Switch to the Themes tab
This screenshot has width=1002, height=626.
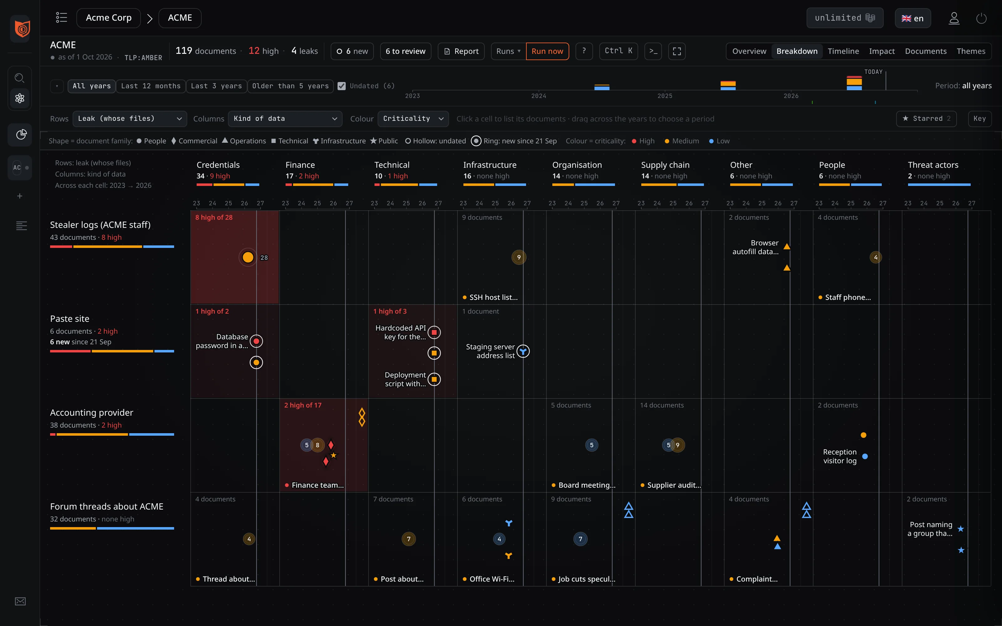[x=971, y=51]
